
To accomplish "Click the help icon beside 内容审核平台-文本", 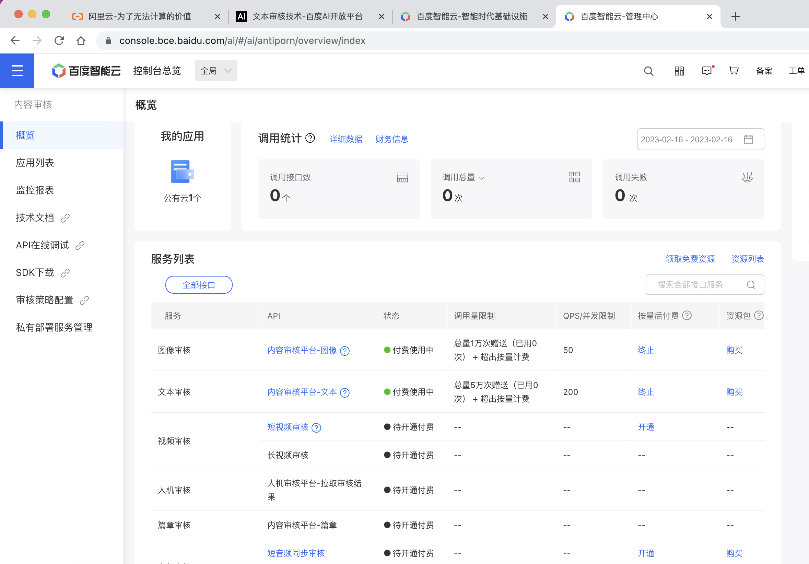I will (x=345, y=393).
